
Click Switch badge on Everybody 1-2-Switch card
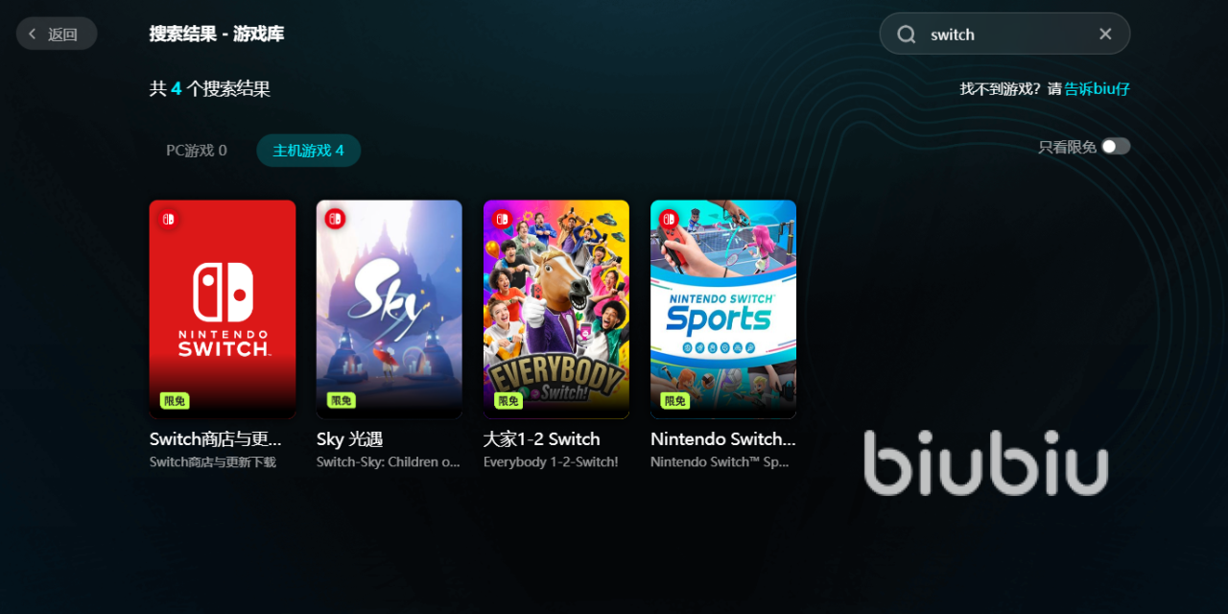[502, 219]
